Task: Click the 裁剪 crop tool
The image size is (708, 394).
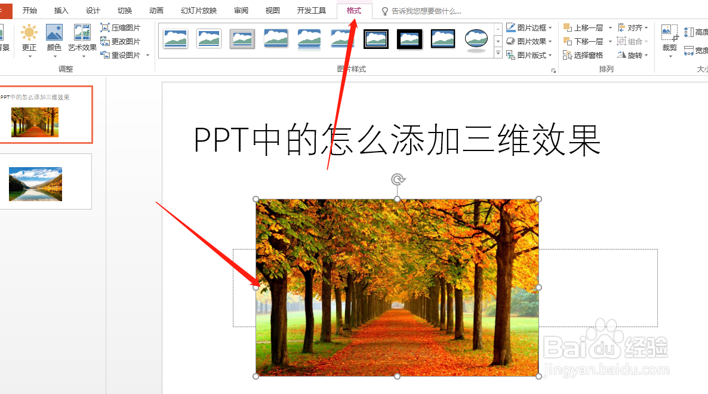Action: [x=670, y=41]
